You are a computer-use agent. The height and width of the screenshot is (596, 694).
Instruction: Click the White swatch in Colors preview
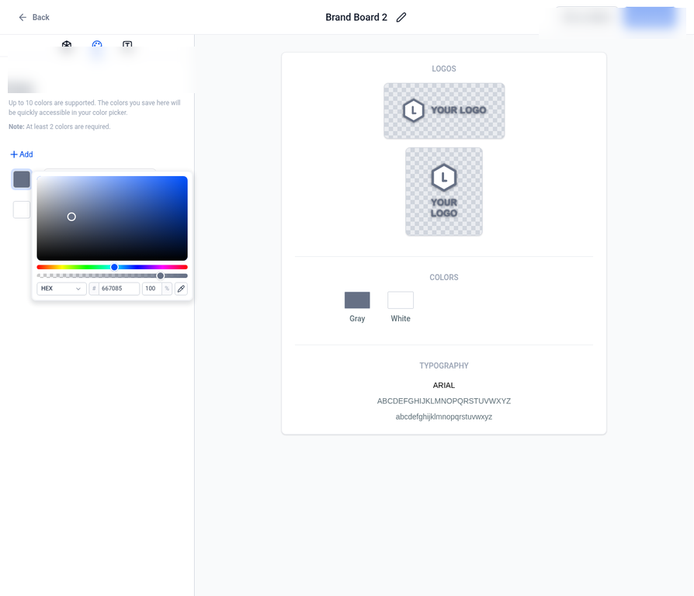coord(401,300)
